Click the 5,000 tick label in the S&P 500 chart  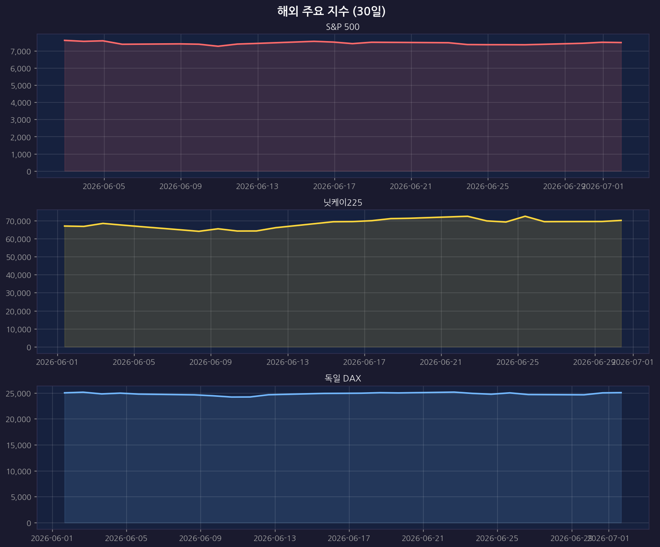pos(21,86)
